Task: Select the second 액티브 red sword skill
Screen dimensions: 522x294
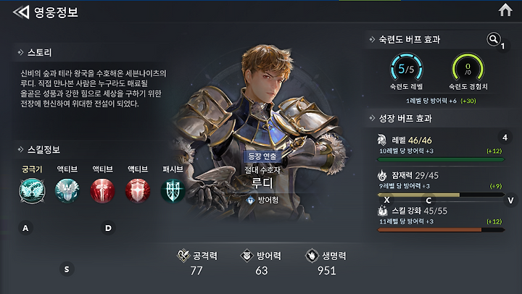Action: click(x=102, y=191)
